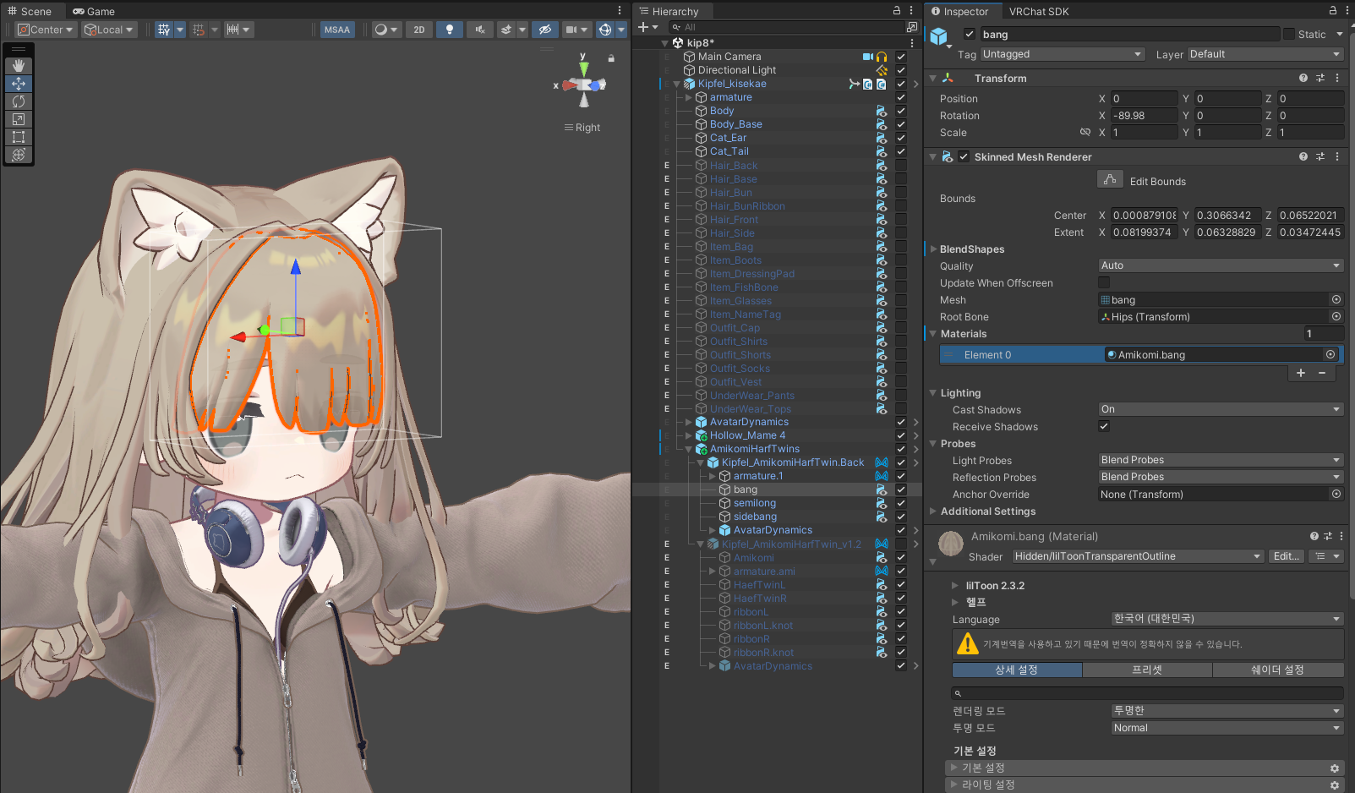
Task: Select the 쉐이더 설정 tab
Action: tap(1278, 670)
